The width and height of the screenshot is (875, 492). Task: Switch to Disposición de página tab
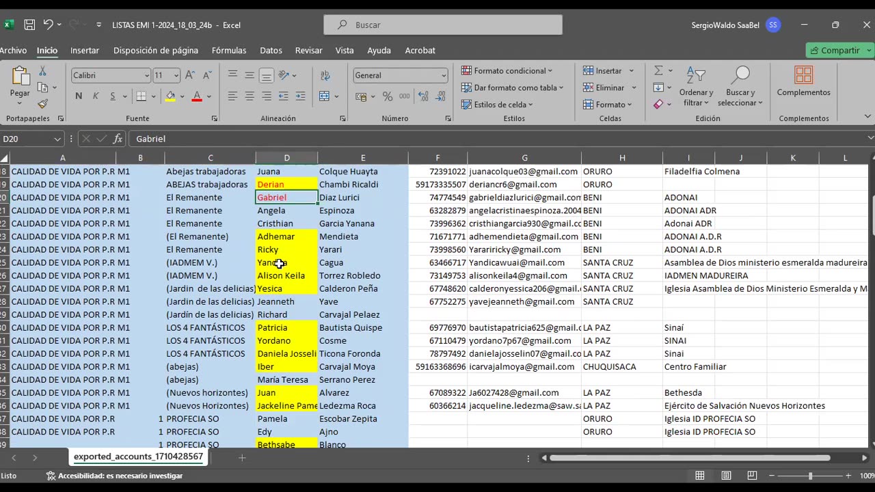pyautogui.click(x=156, y=51)
